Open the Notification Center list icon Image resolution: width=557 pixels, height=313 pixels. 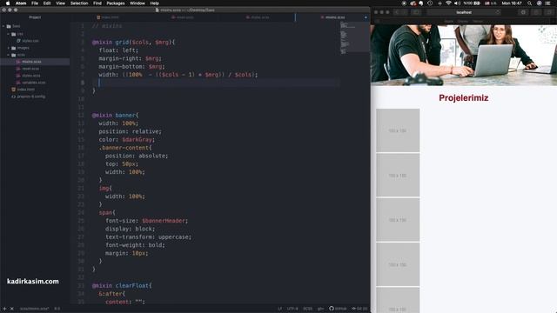(548, 3)
